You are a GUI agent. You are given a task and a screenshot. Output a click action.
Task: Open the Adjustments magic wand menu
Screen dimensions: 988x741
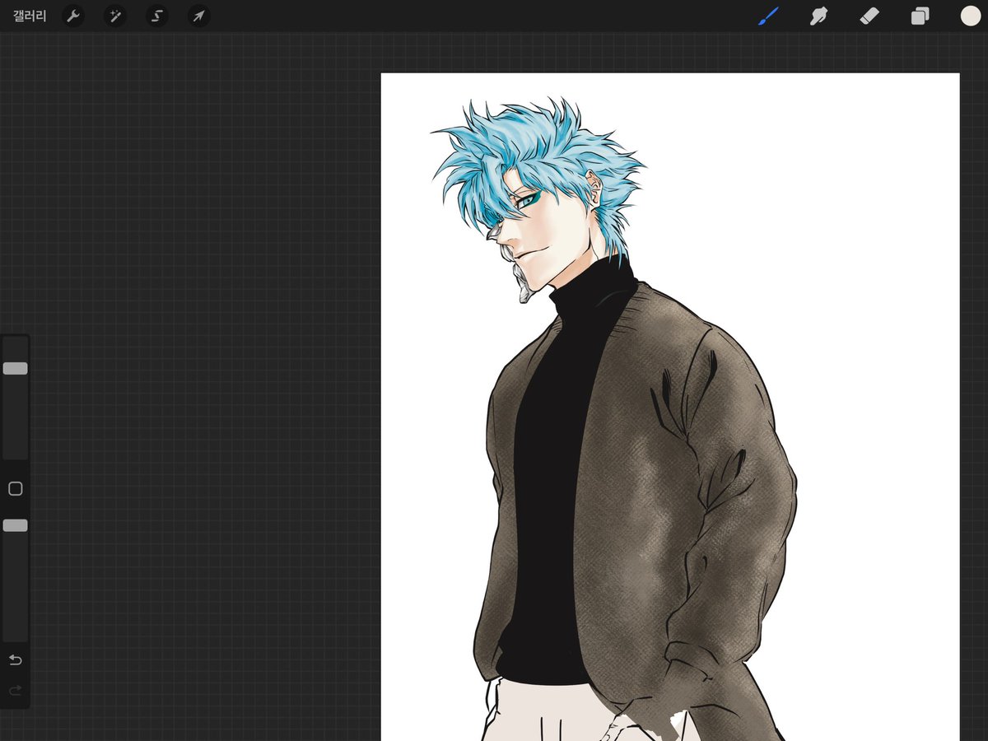pos(115,16)
